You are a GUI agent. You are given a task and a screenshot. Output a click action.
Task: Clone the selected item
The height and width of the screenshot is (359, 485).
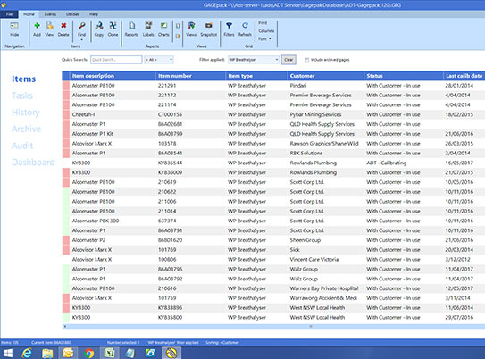point(113,29)
